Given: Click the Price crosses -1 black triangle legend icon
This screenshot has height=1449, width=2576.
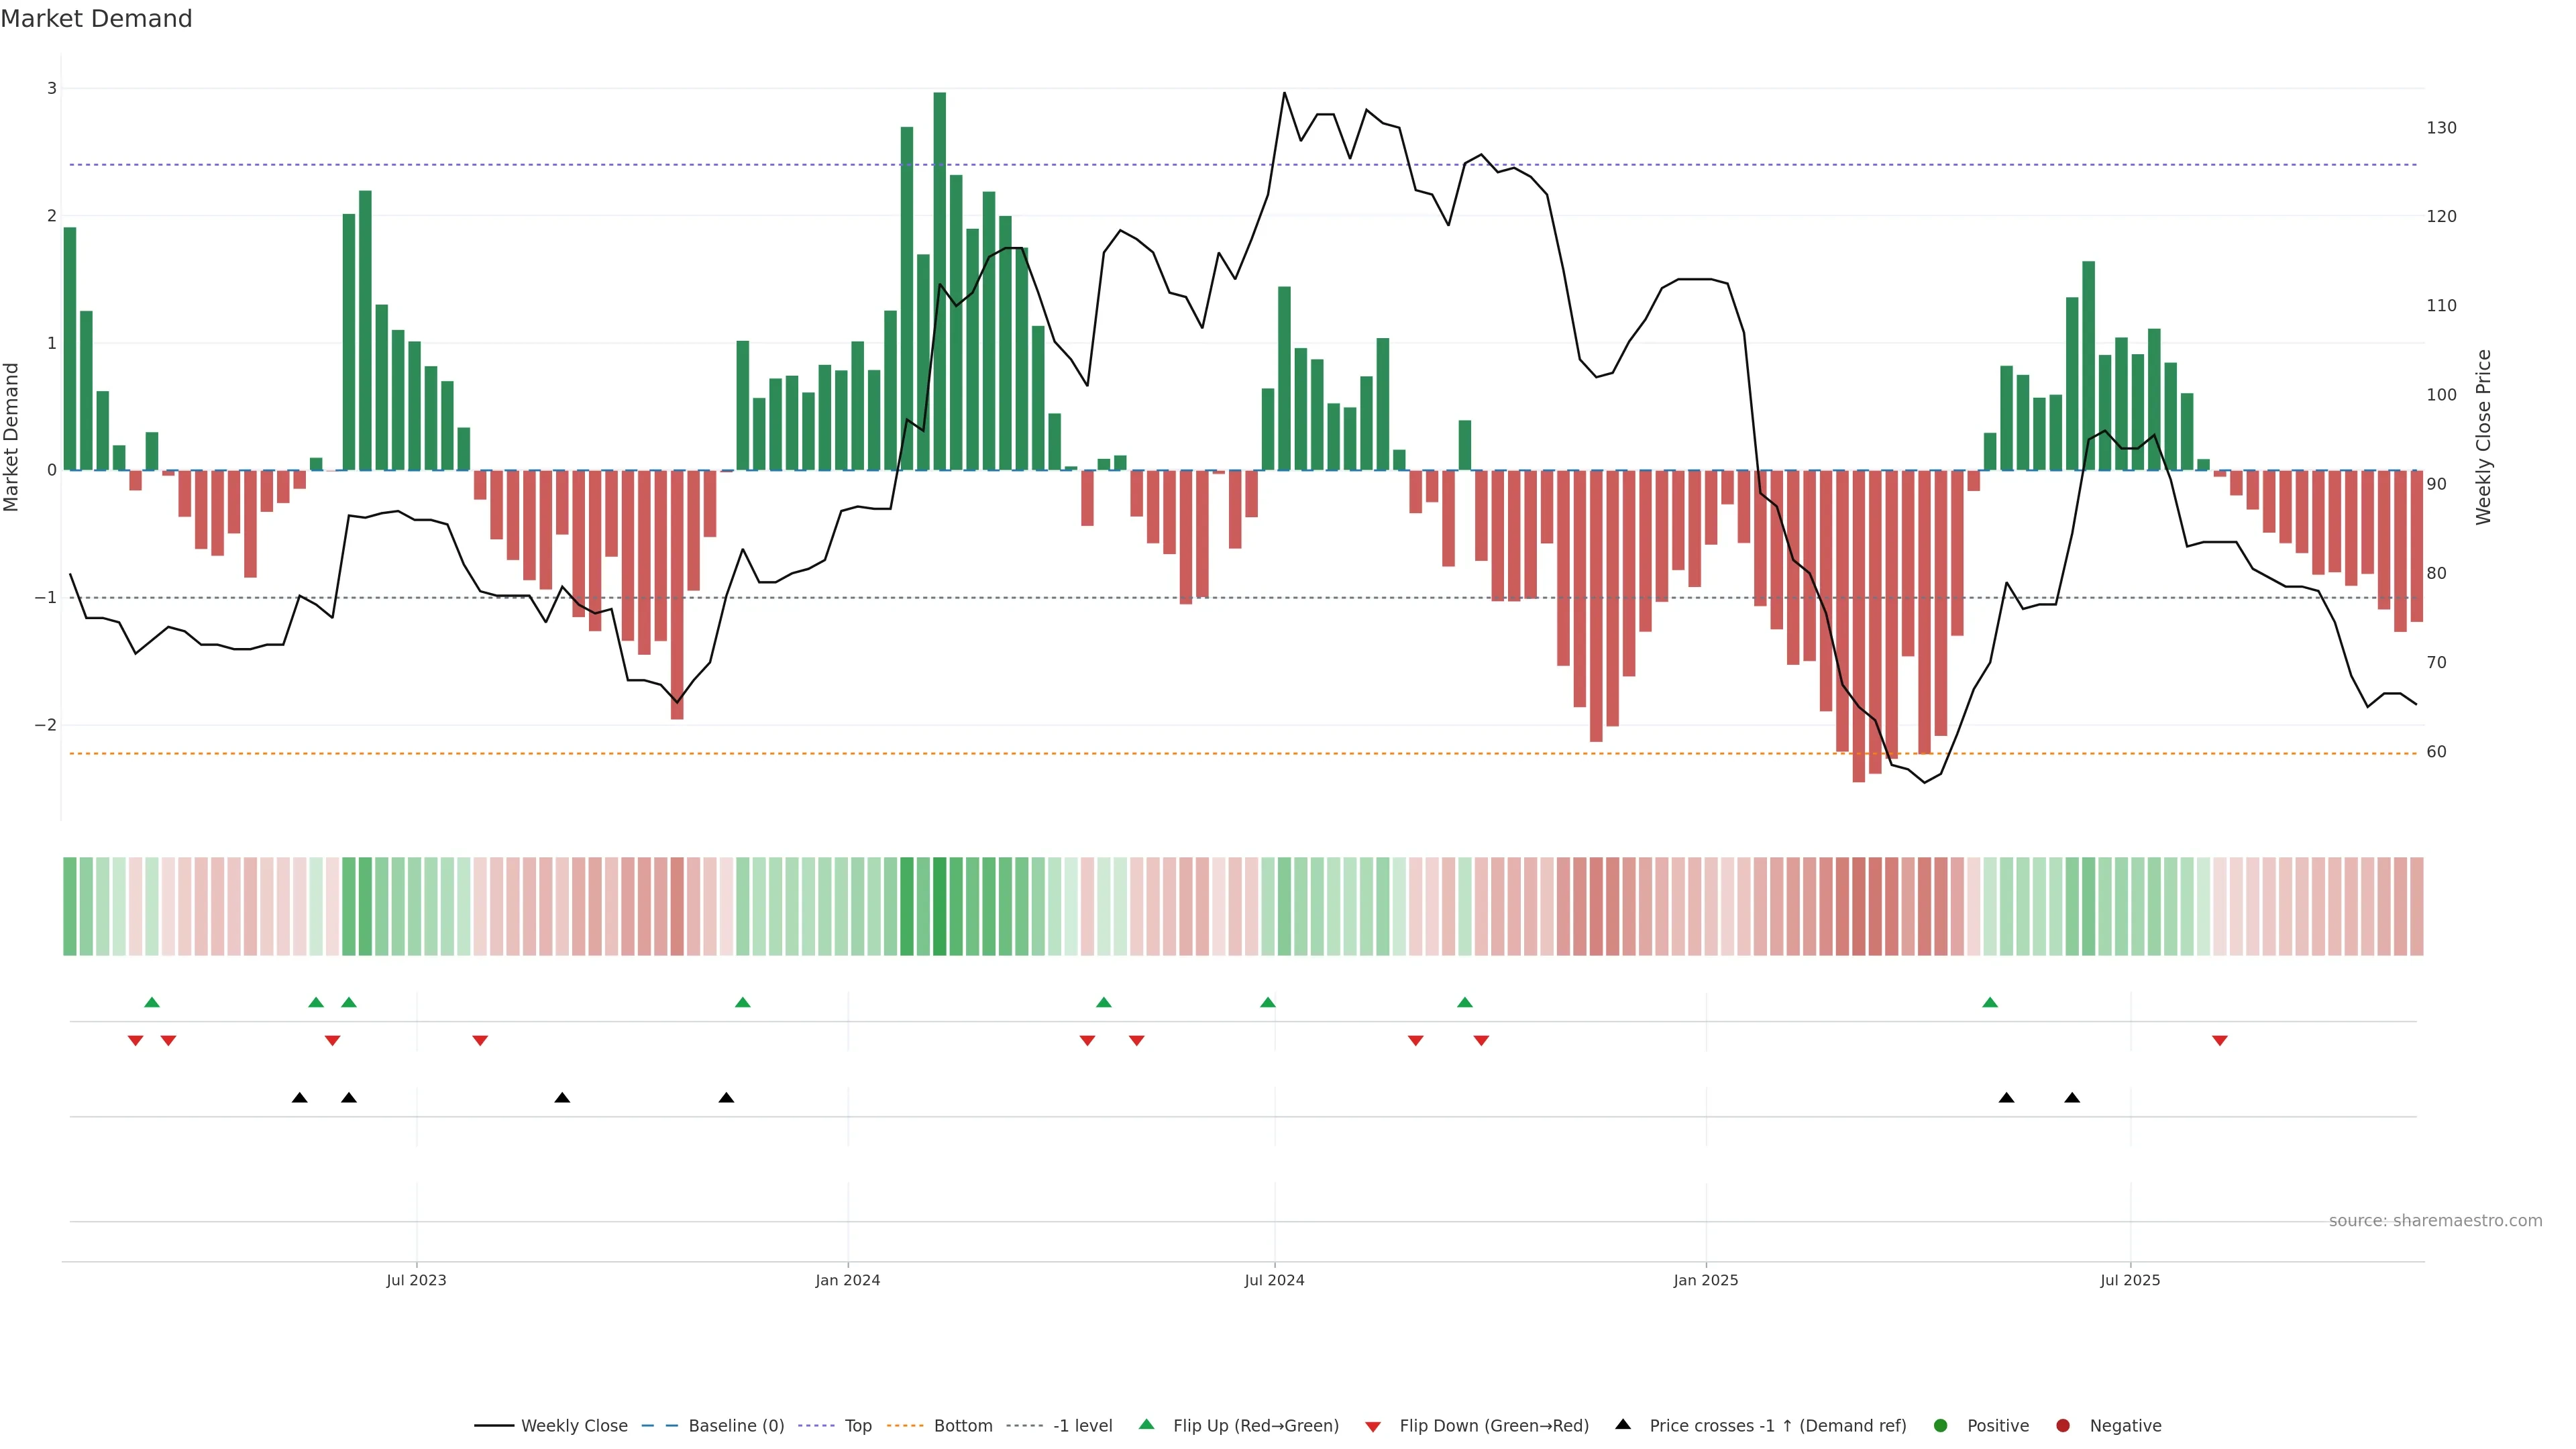Looking at the screenshot, I should 1623,1424.
